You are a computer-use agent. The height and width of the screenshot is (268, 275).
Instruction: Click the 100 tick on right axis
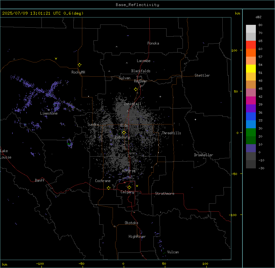234,50
